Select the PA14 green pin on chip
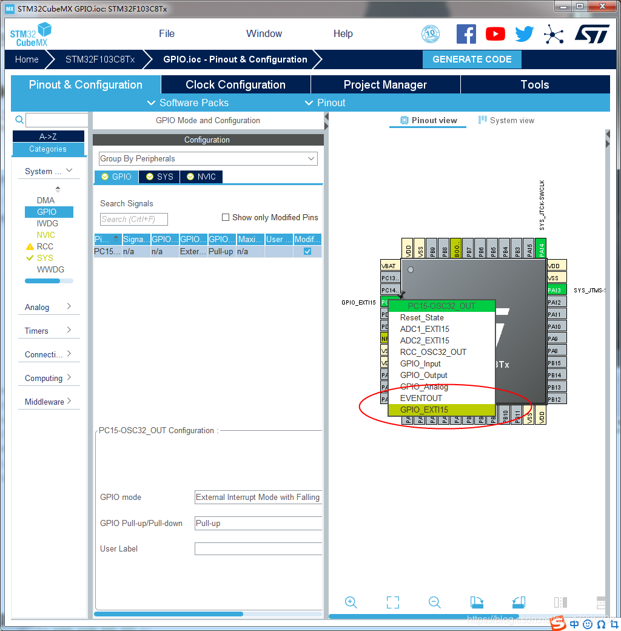621x631 pixels. click(540, 248)
